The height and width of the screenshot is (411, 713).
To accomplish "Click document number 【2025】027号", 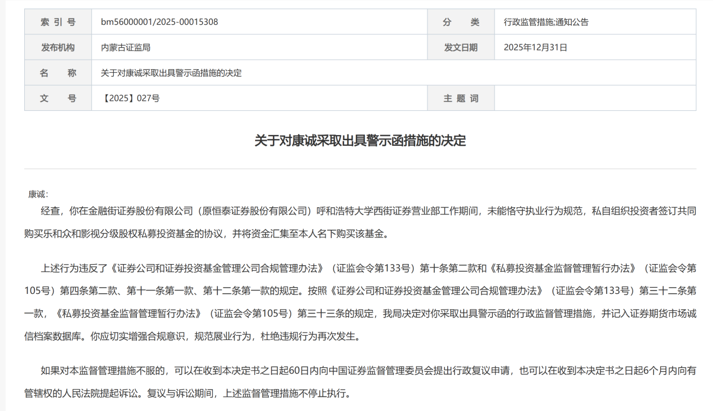I will point(130,99).
